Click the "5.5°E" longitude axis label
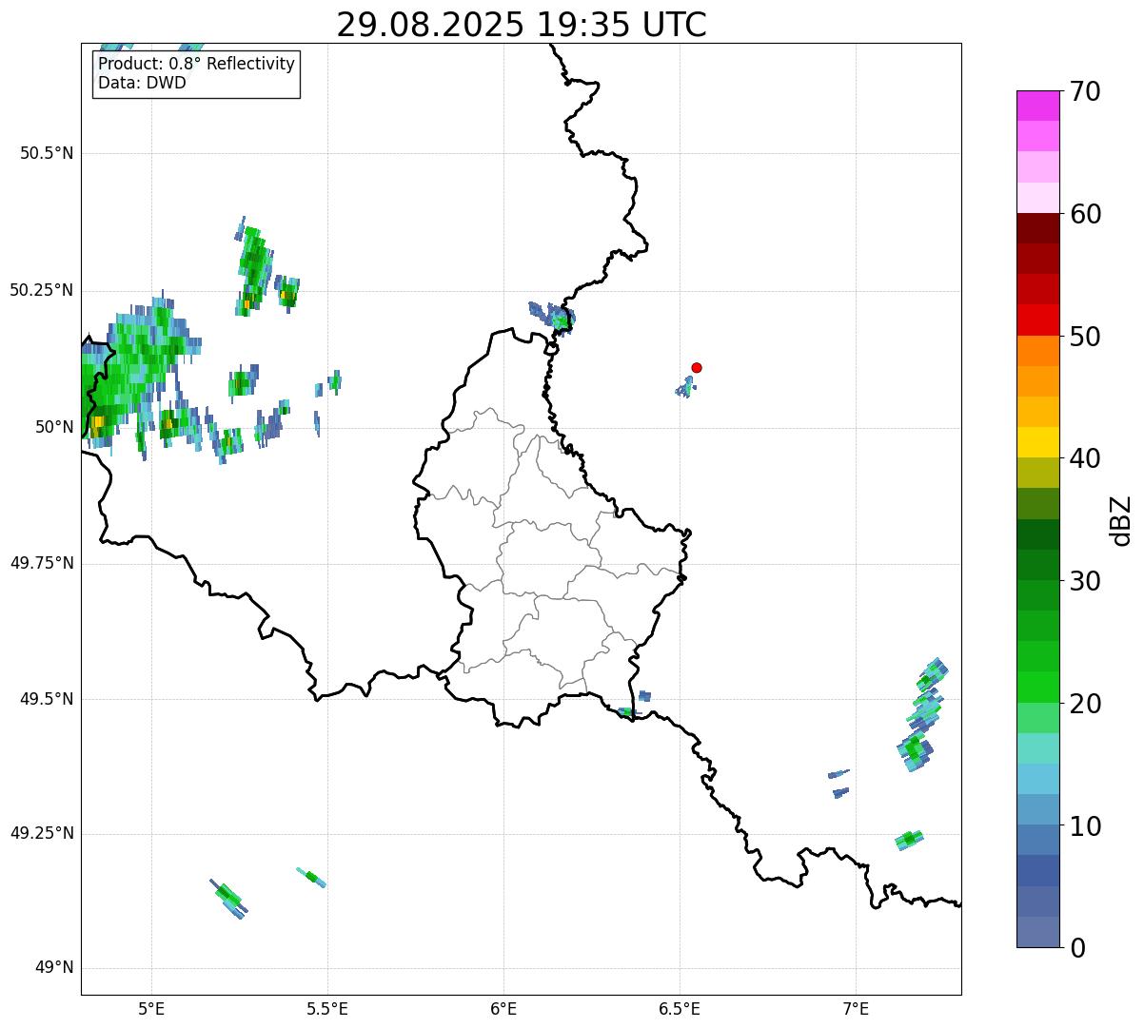 click(x=327, y=1008)
